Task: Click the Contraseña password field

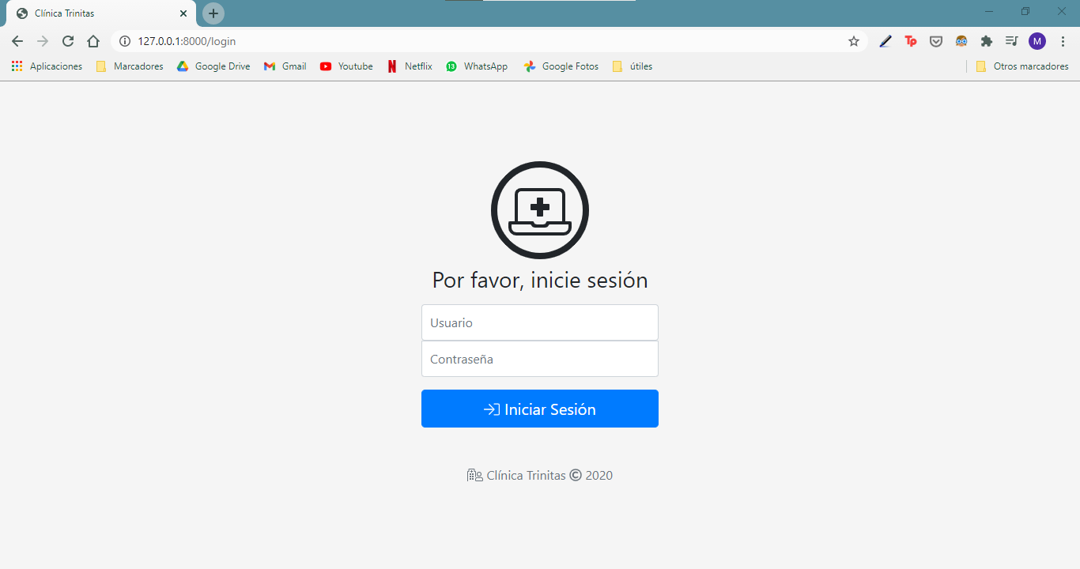Action: pos(540,359)
